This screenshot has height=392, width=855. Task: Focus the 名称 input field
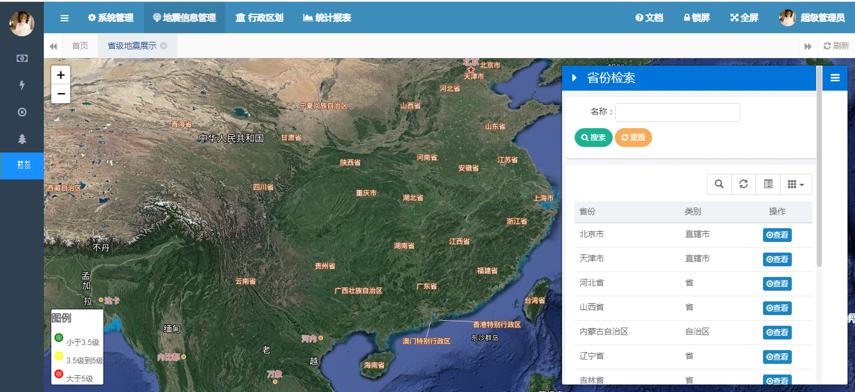pos(678,113)
